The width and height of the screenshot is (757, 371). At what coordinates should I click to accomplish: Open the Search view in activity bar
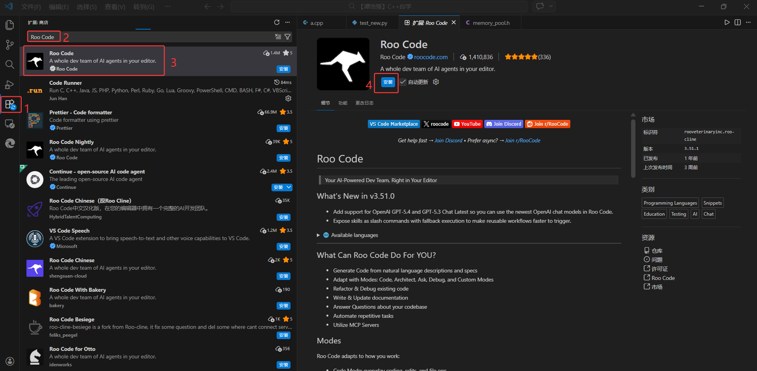pos(10,64)
